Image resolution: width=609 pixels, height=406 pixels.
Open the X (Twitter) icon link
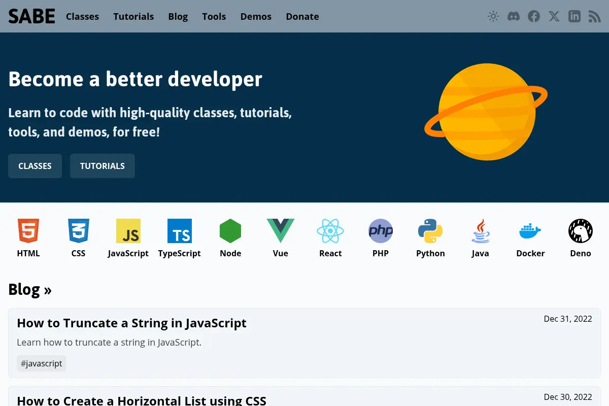(554, 16)
